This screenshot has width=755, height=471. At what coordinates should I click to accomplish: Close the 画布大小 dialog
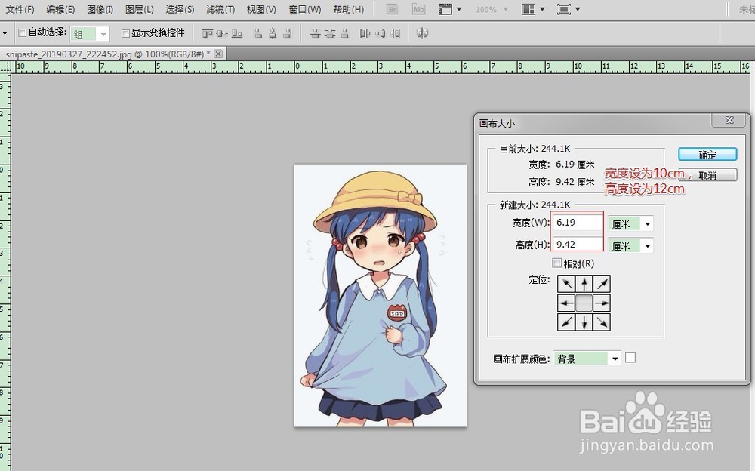(729, 121)
